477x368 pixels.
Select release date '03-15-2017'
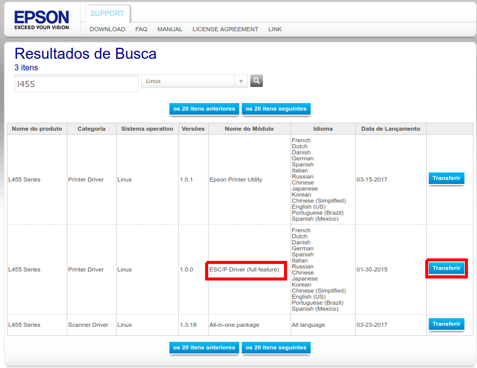[372, 179]
